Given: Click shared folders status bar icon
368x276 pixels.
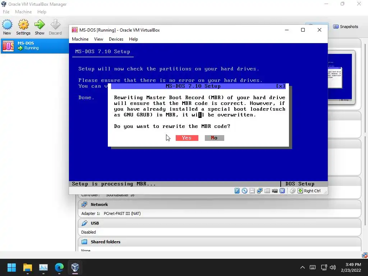Looking at the screenshot, I should point(267,191).
